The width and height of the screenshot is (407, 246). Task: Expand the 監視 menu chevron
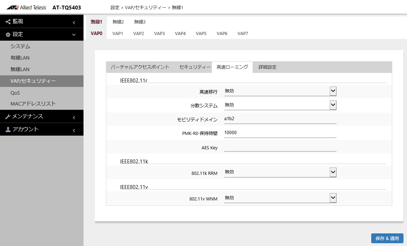pyautogui.click(x=74, y=22)
